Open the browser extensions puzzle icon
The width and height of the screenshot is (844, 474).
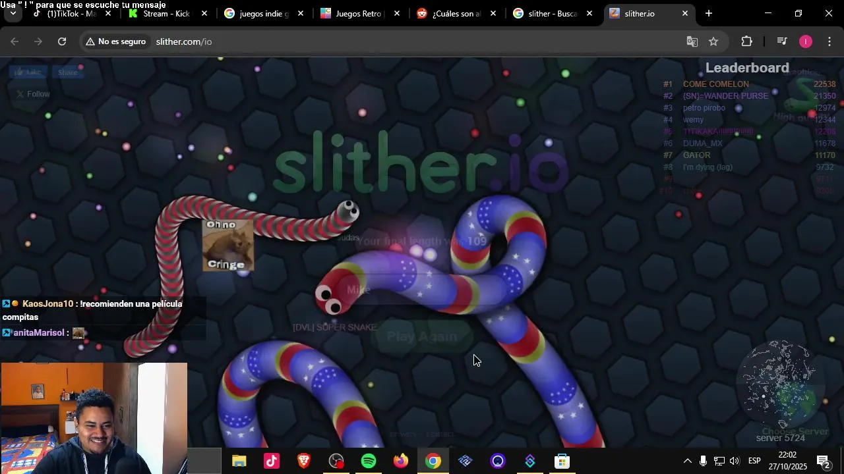(x=746, y=41)
